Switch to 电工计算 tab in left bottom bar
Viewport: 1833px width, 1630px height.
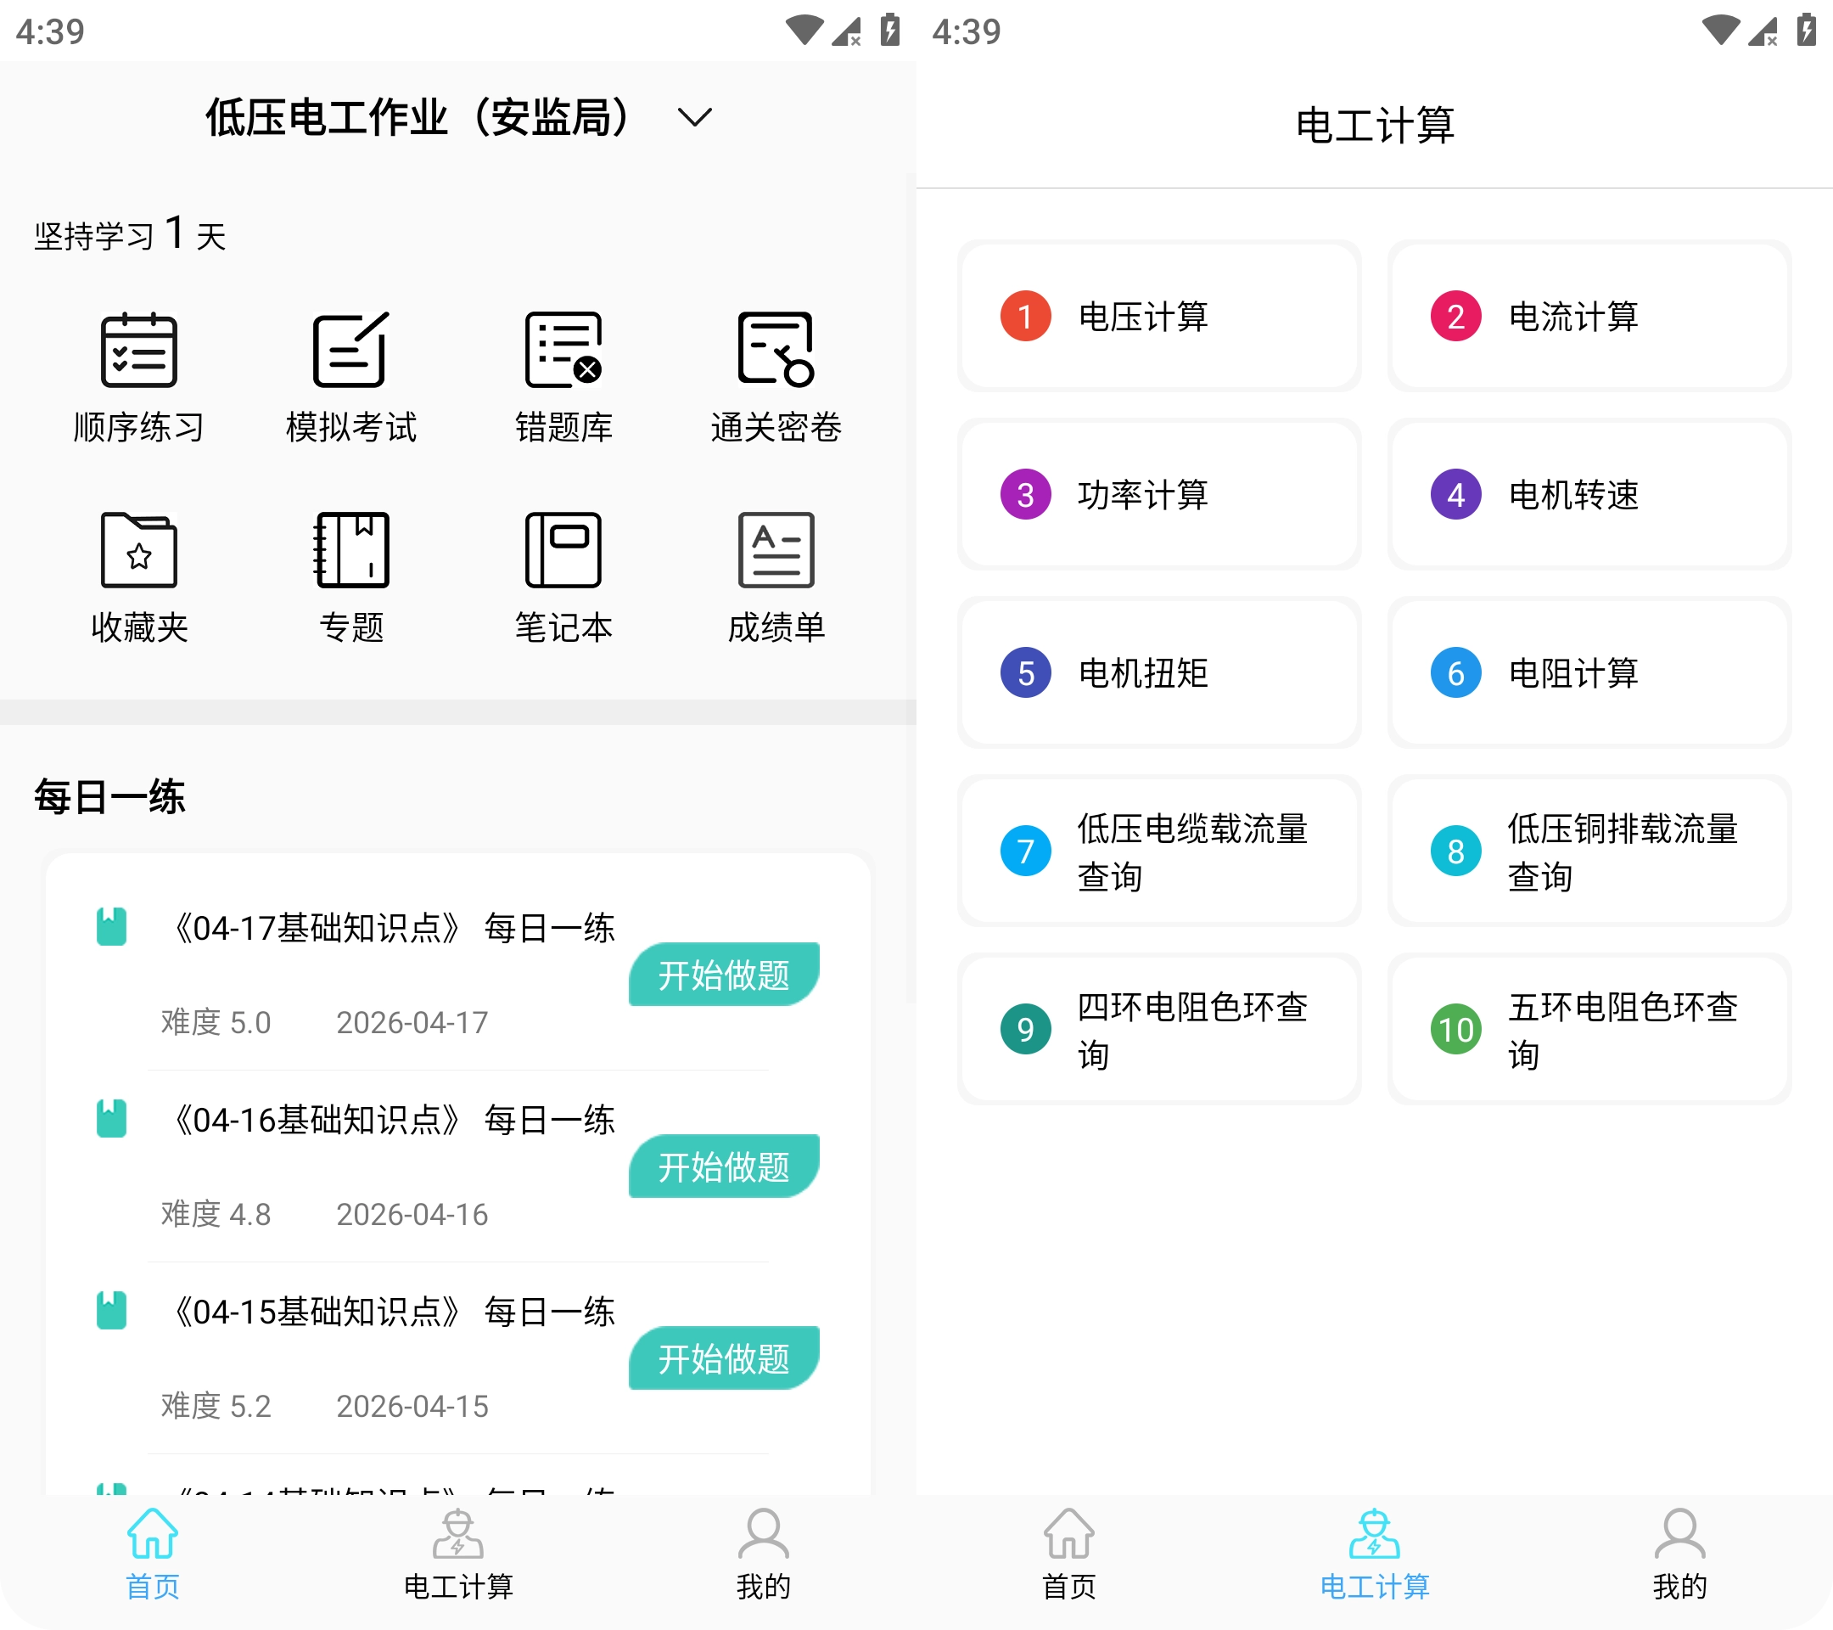(458, 1554)
